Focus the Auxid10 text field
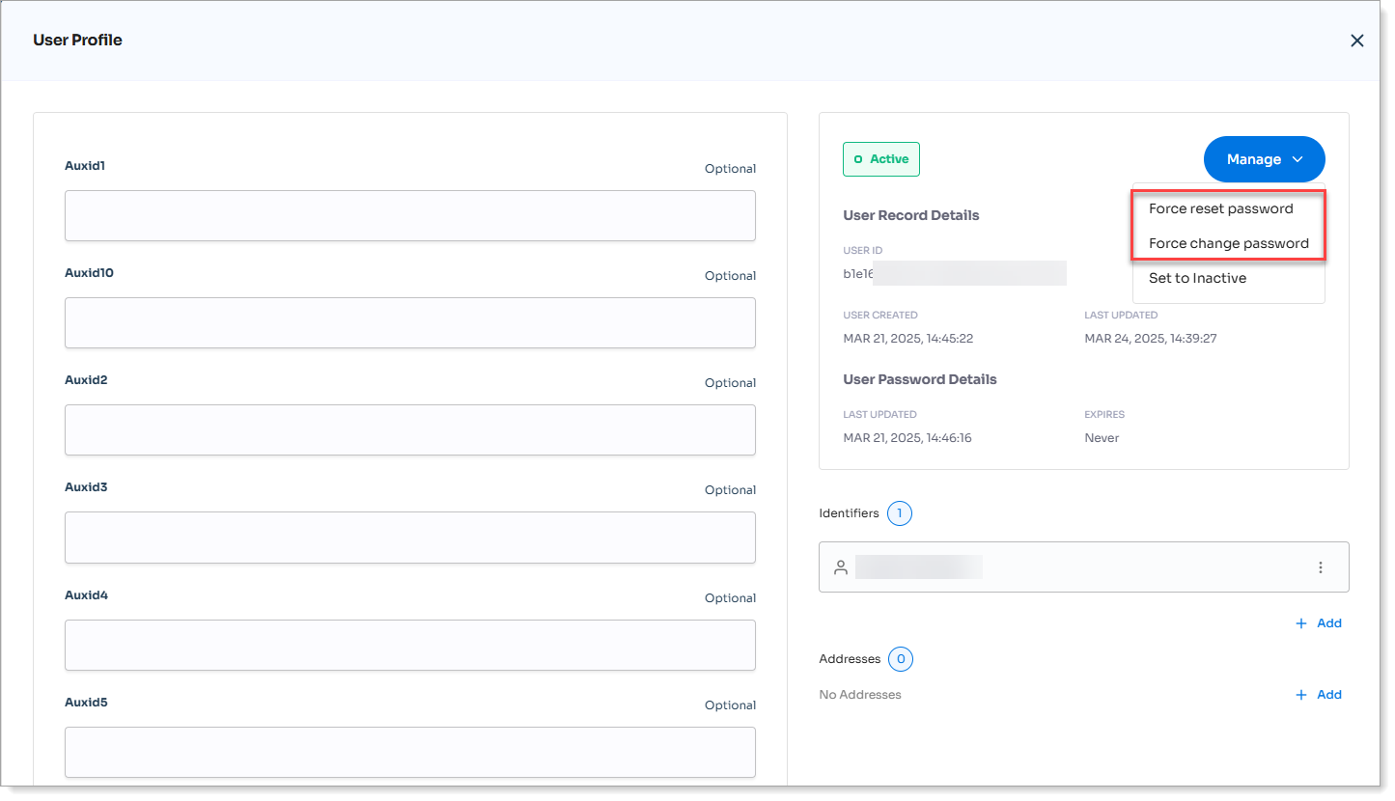 pos(409,322)
